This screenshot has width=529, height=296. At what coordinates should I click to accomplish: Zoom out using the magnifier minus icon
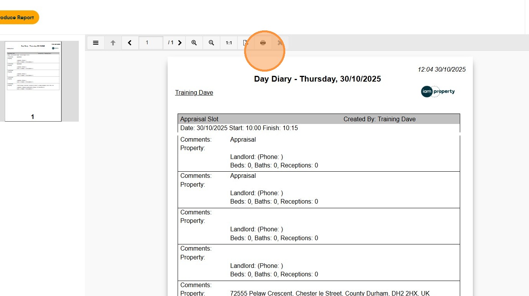pos(211,43)
